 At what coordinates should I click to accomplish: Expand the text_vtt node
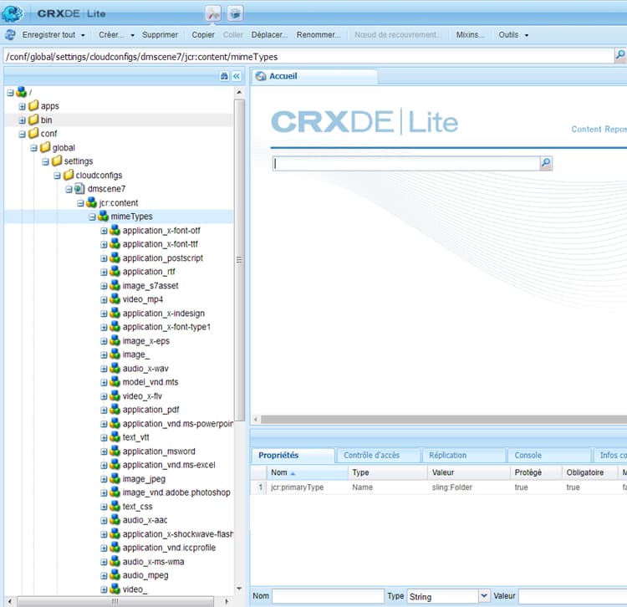[x=104, y=438]
